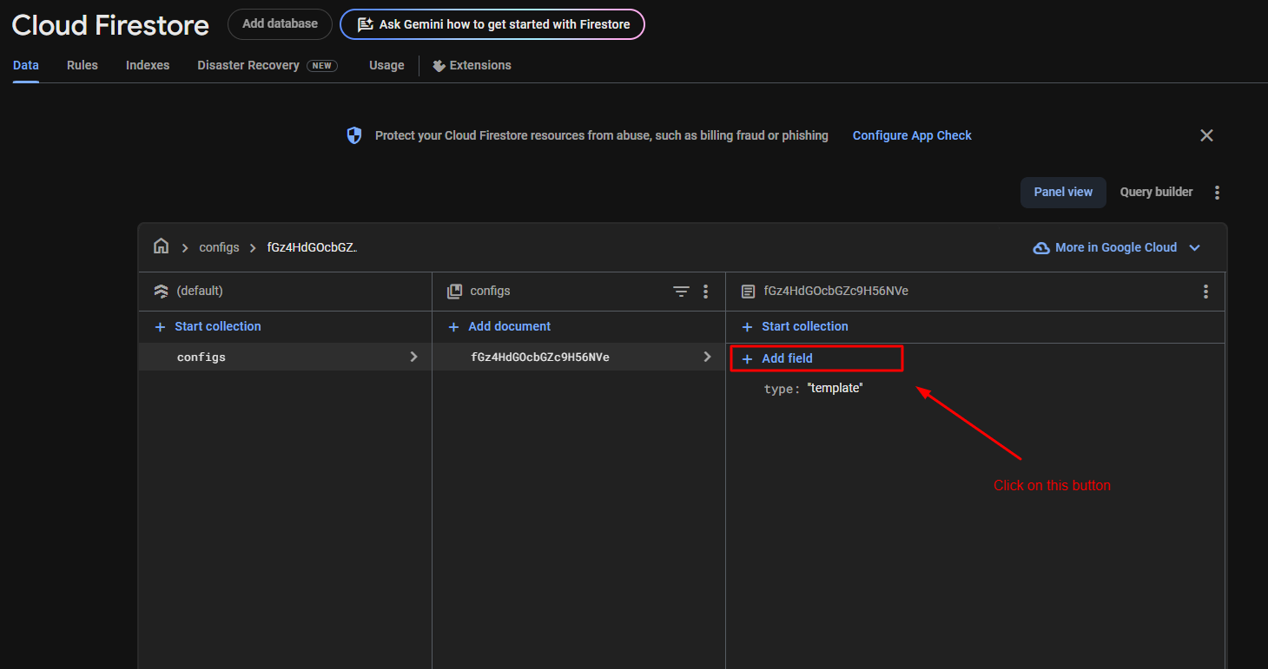Click the plus icon beside Add document
This screenshot has height=669, width=1268.
click(453, 327)
